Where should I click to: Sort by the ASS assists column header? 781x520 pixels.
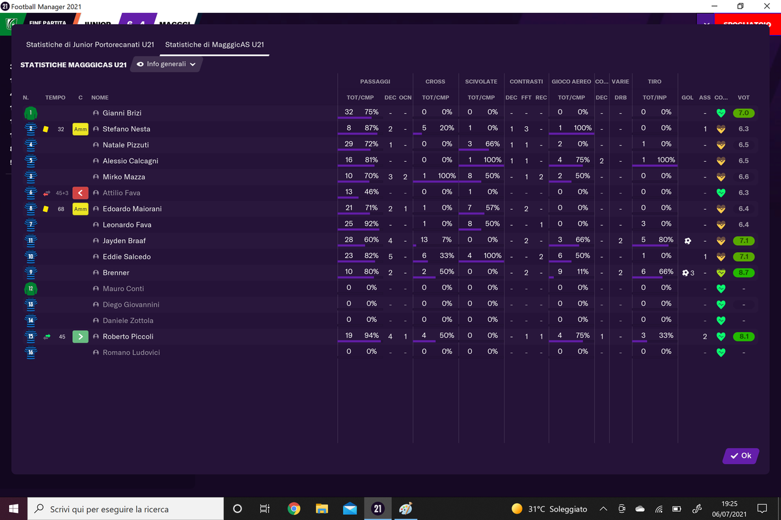coord(705,97)
